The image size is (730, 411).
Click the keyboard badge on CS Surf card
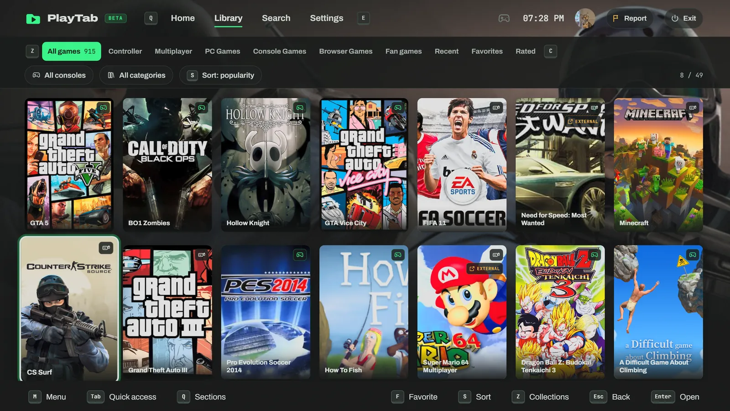pyautogui.click(x=106, y=248)
